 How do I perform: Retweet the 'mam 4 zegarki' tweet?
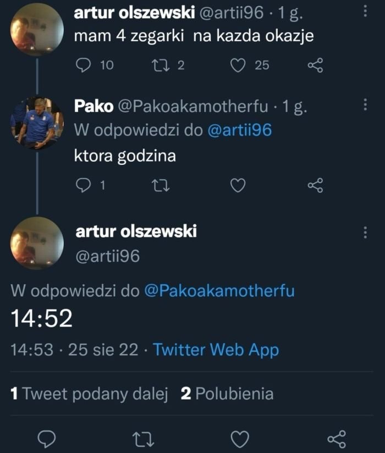(159, 65)
